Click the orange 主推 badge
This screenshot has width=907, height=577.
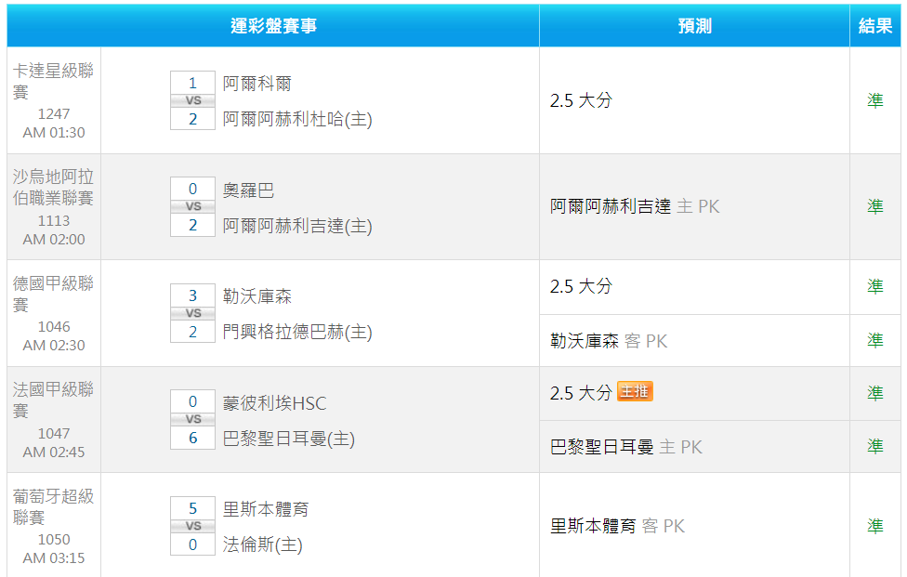[x=635, y=391]
